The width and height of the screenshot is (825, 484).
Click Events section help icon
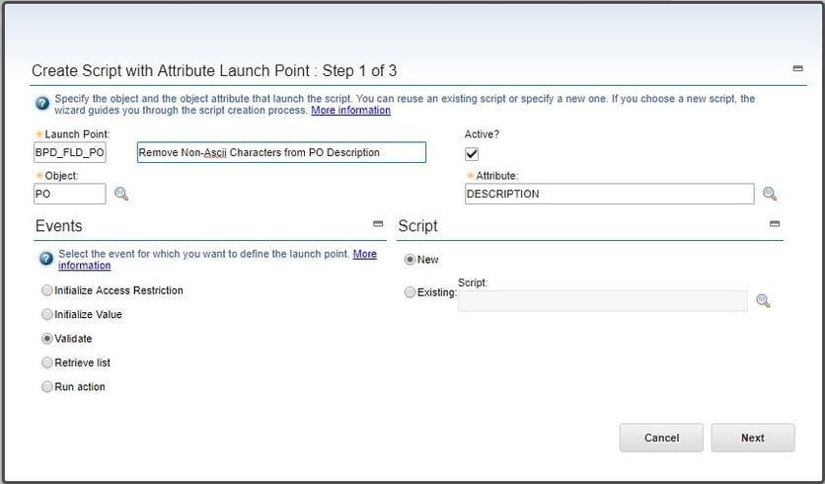[46, 259]
